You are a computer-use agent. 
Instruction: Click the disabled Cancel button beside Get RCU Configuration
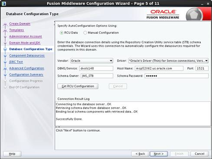[x=118, y=86]
